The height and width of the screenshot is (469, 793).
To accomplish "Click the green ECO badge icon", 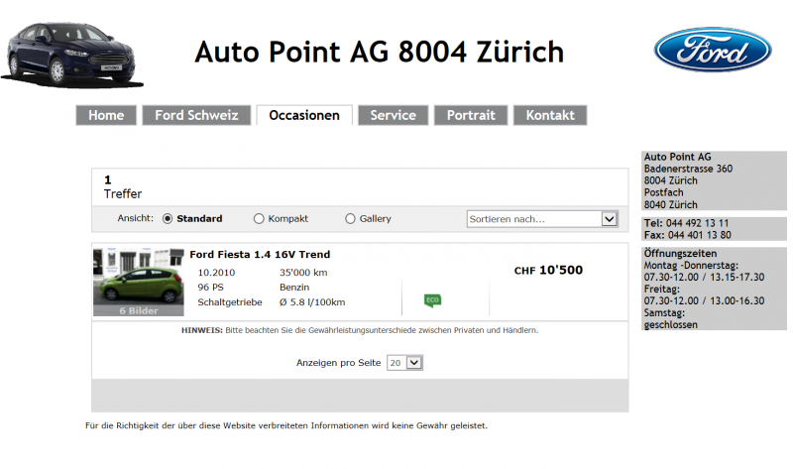I will (432, 300).
